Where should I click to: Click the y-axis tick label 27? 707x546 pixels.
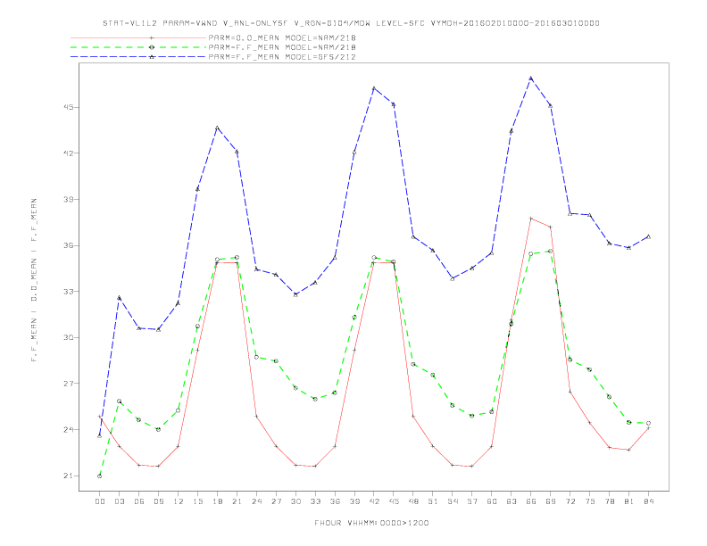click(69, 384)
